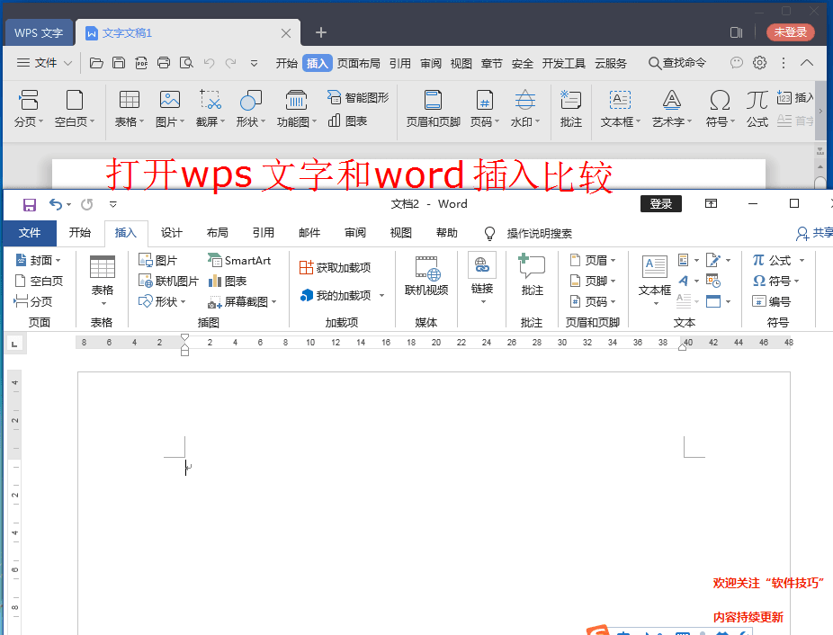The image size is (833, 635).
Task: Click WPS 查找命令 search box
Action: tap(677, 63)
